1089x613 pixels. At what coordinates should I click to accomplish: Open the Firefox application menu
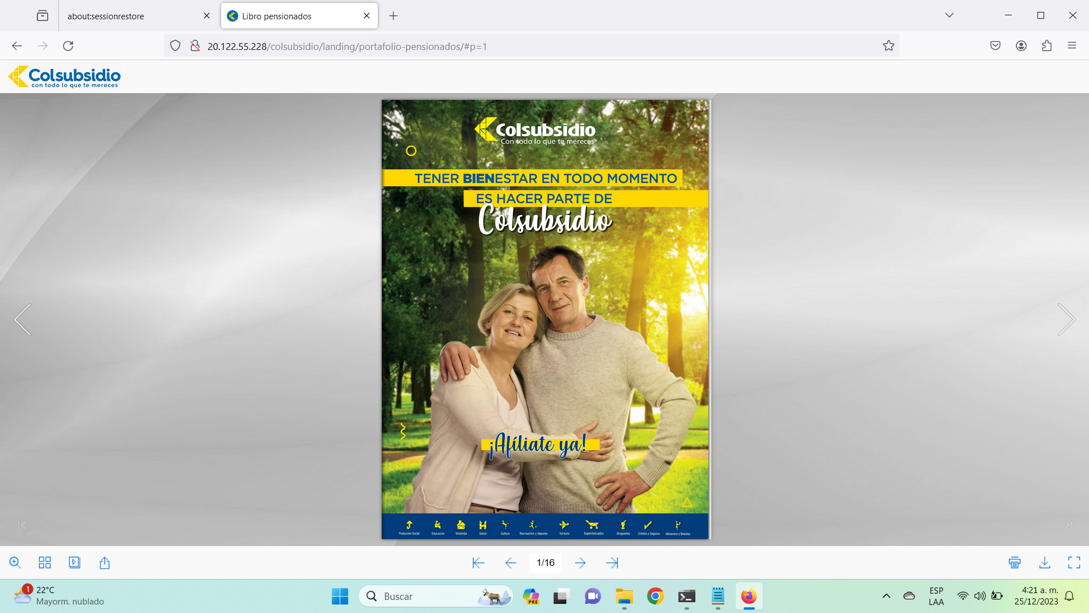pyautogui.click(x=1072, y=46)
